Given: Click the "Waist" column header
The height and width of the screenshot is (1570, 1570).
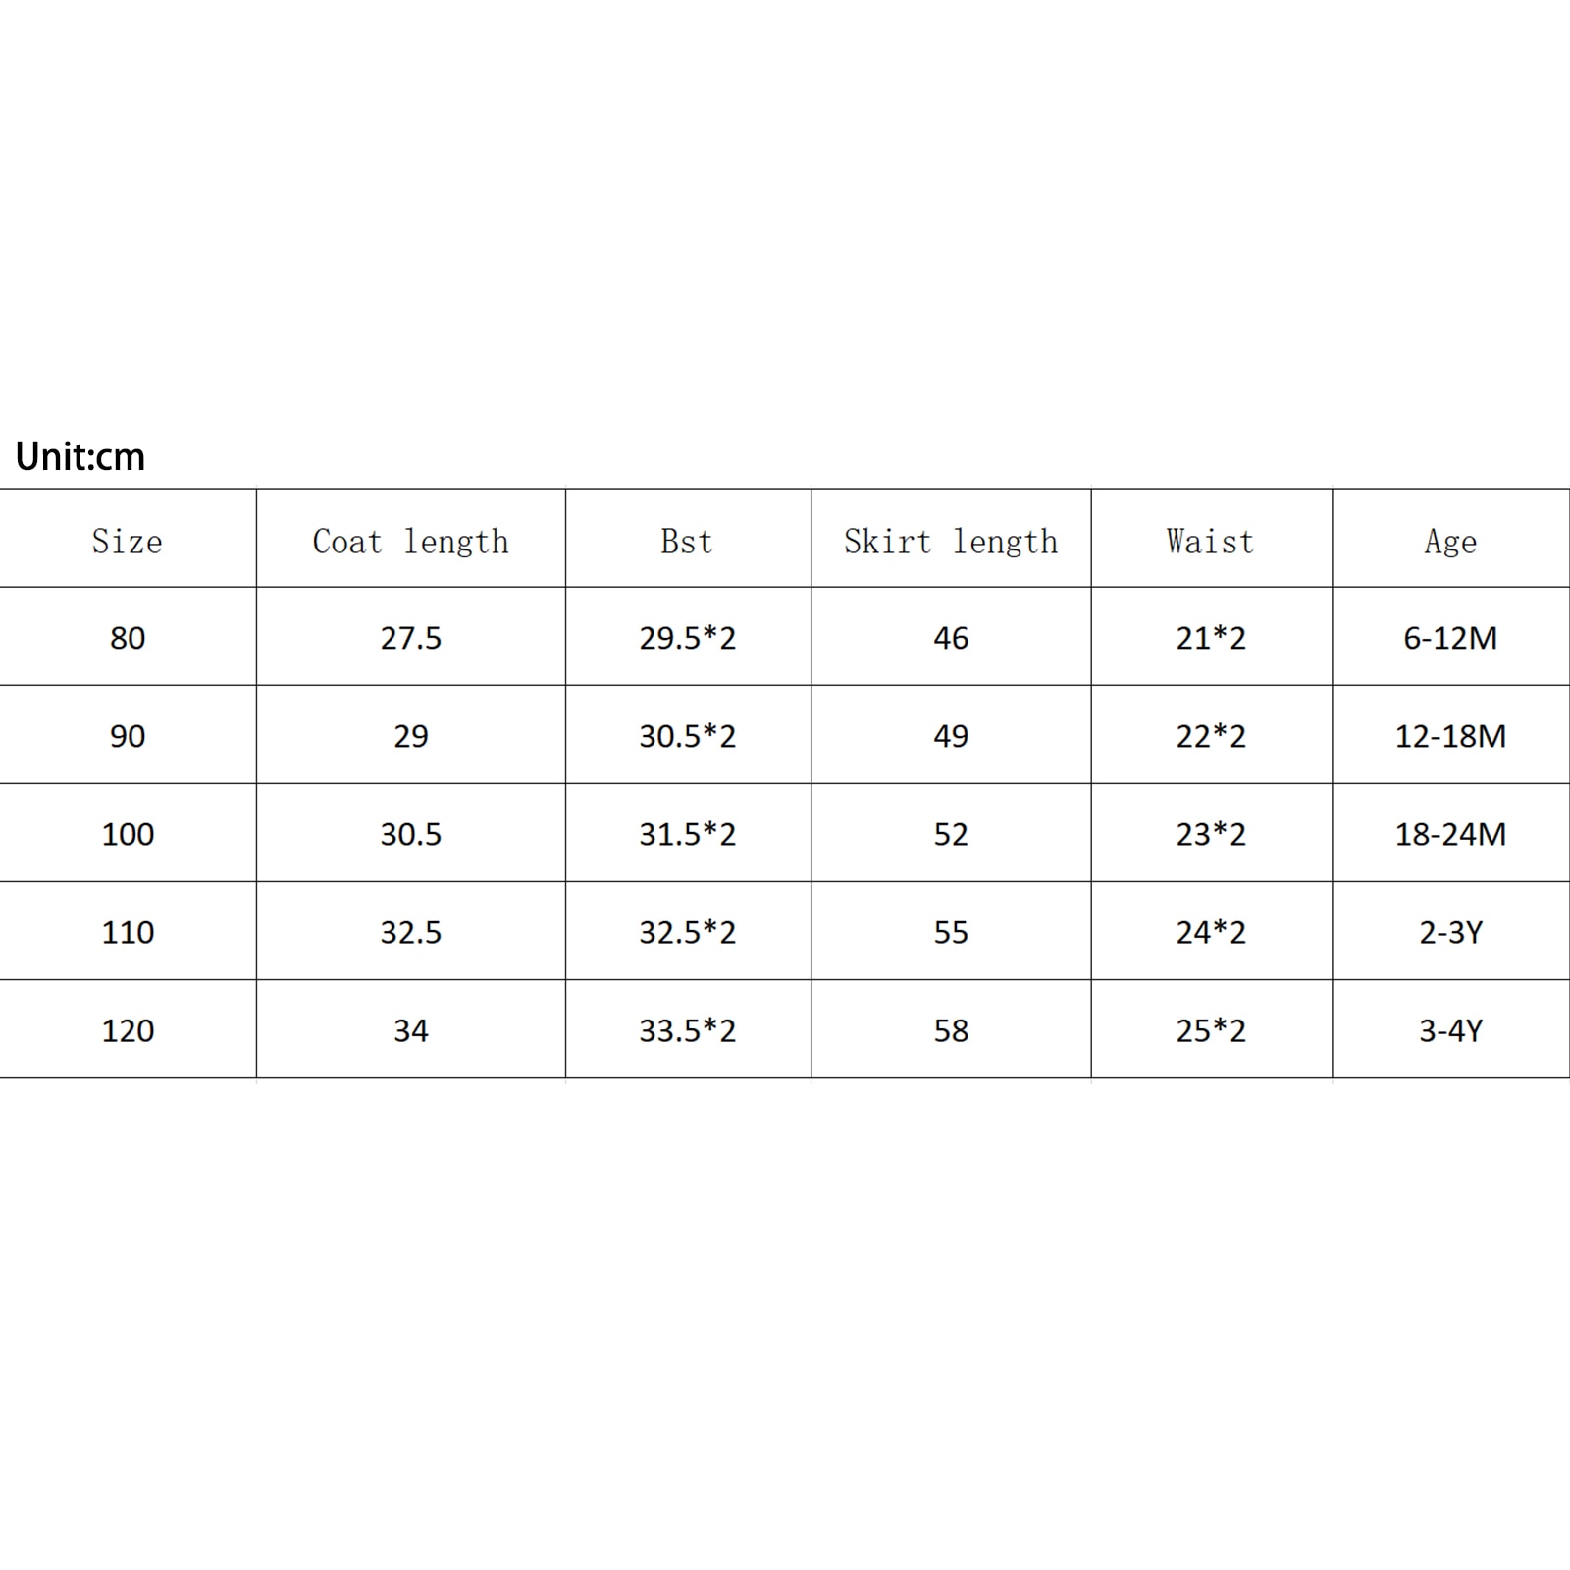Looking at the screenshot, I should (1211, 541).
